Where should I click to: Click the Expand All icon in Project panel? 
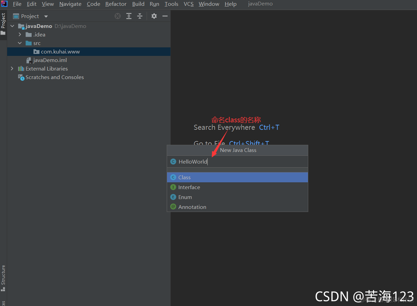coord(129,16)
